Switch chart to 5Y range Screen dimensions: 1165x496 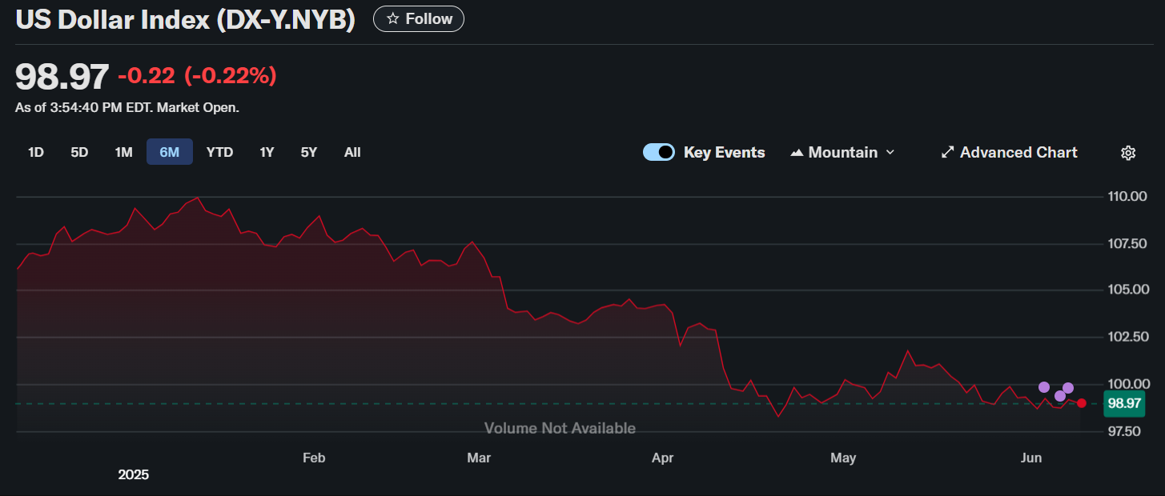[309, 152]
